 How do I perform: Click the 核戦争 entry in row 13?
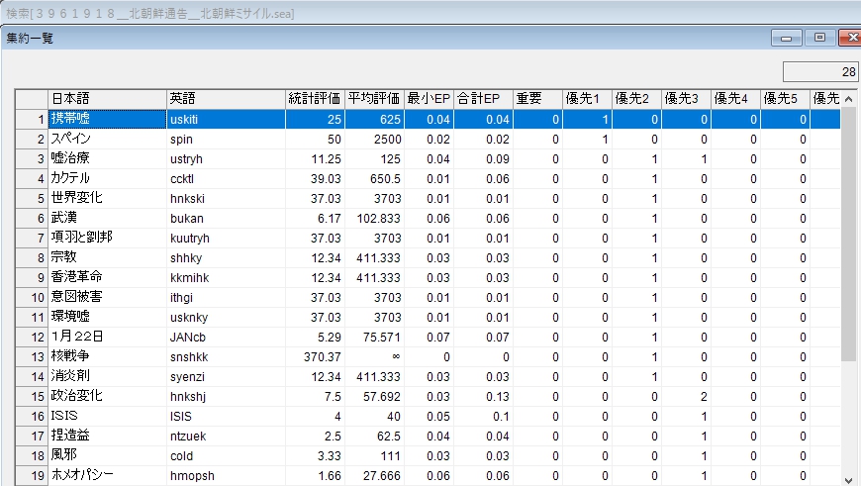107,356
